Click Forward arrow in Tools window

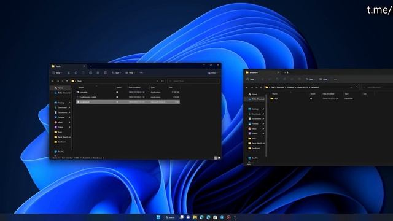click(x=58, y=81)
